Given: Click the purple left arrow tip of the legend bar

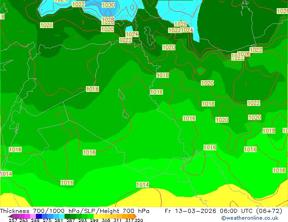Looking at the screenshot, I should coord(10,216).
